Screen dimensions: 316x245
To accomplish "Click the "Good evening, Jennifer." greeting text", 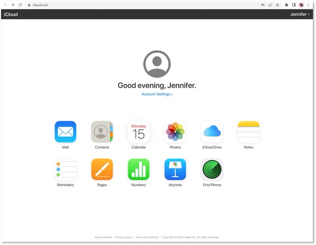I will 157,85.
